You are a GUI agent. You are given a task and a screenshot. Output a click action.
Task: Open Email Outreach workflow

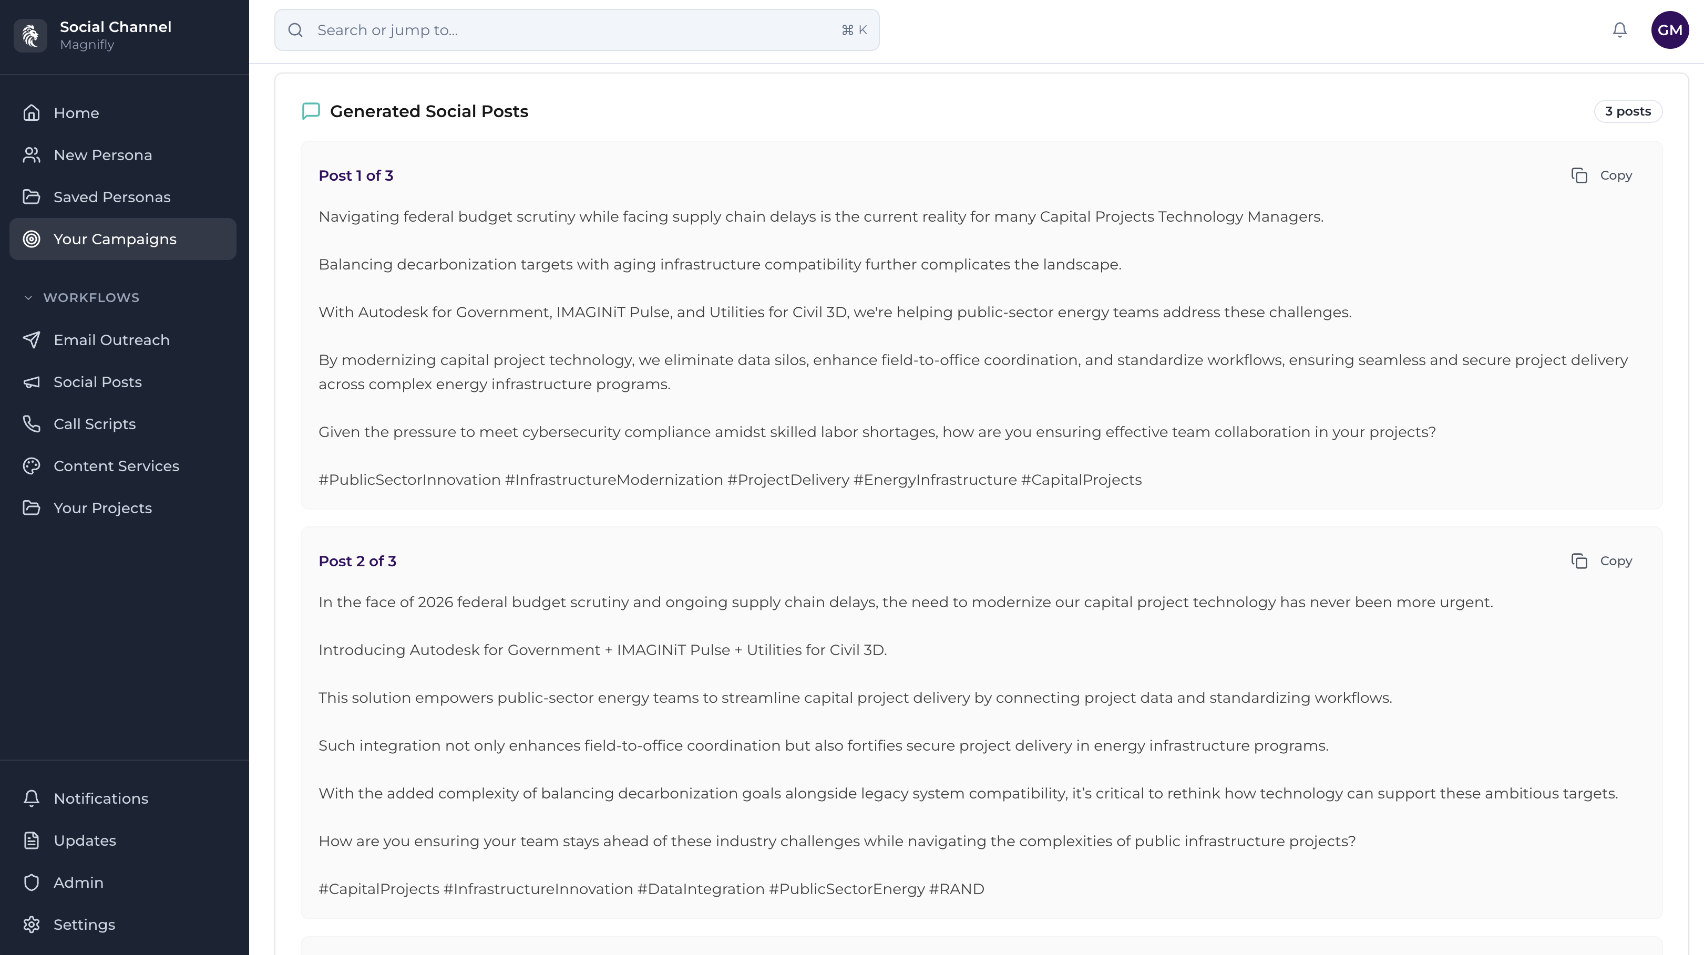[111, 340]
